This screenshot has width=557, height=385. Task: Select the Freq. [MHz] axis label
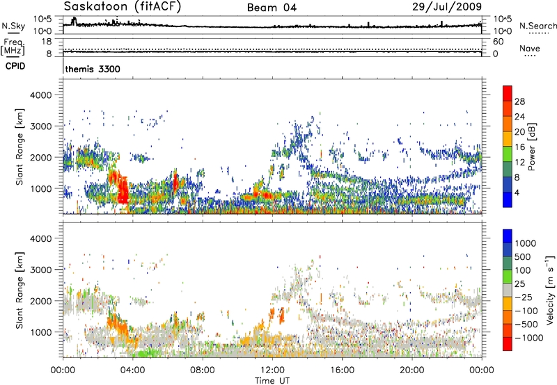point(13,47)
